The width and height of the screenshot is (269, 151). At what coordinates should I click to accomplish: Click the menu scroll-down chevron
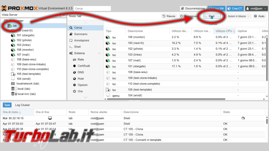85,97
